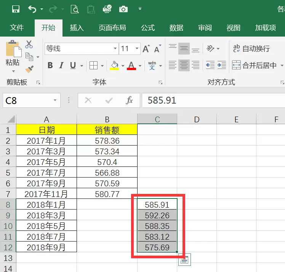Click the camera screenshot icon
285x272 pixels.
pyautogui.click(x=123, y=9)
